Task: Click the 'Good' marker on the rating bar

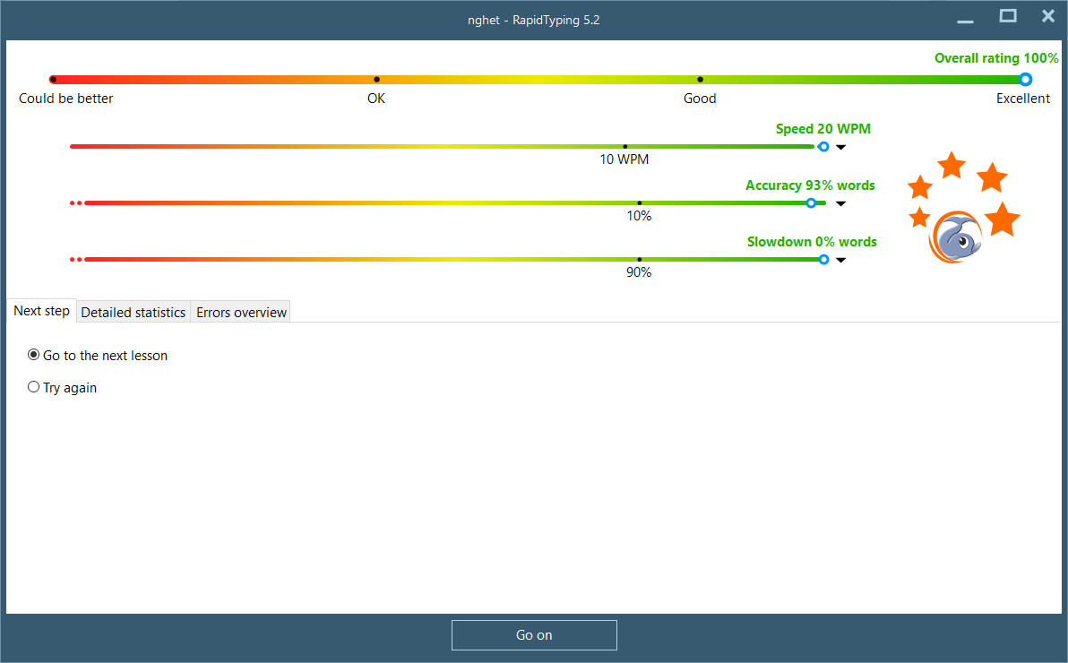Action: point(700,80)
